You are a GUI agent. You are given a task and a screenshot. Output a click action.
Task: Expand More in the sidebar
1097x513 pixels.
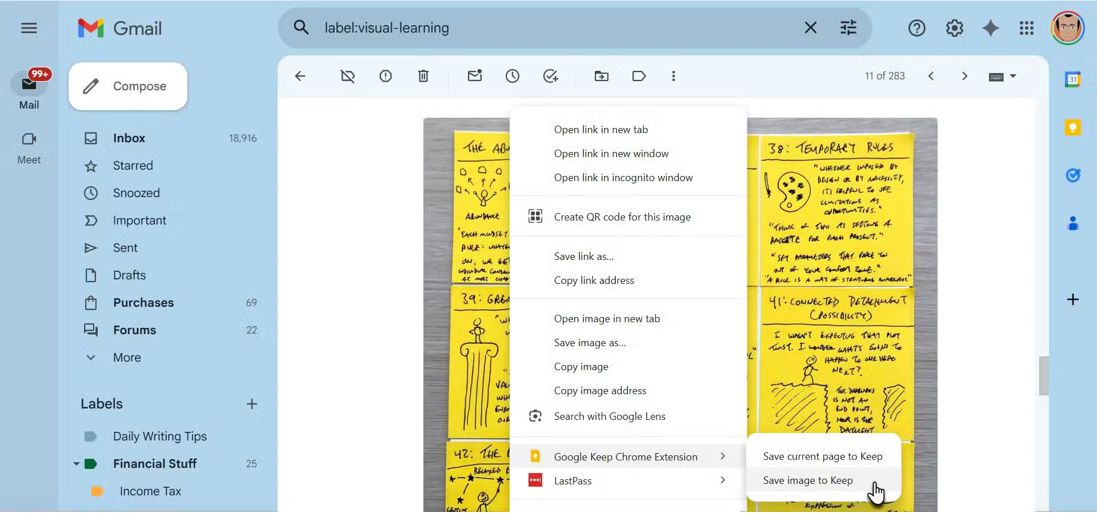coord(126,358)
